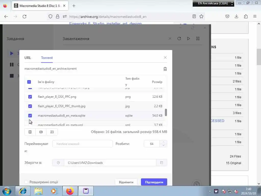The height and width of the screenshot is (196, 261).
Task: Open Save to Pocket icon
Action: coord(227,16)
